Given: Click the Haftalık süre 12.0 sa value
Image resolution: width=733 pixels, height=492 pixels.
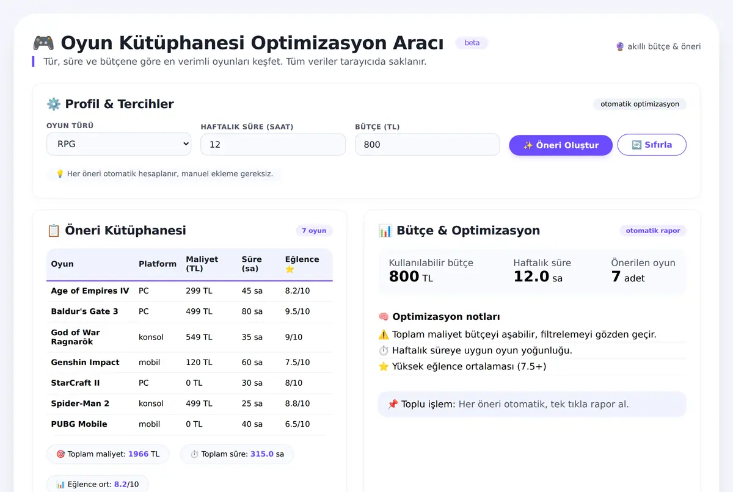Looking at the screenshot, I should [538, 277].
